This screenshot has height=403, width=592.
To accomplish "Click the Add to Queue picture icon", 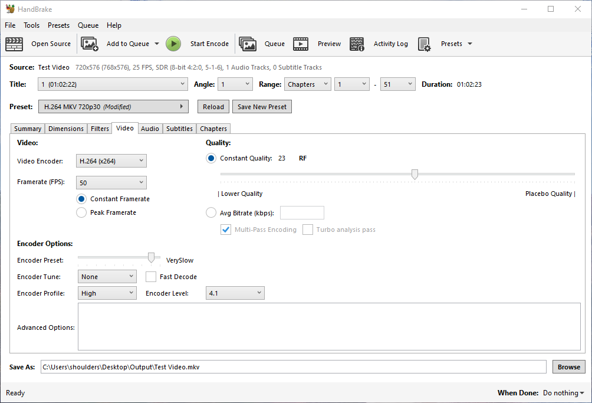I will [90, 44].
